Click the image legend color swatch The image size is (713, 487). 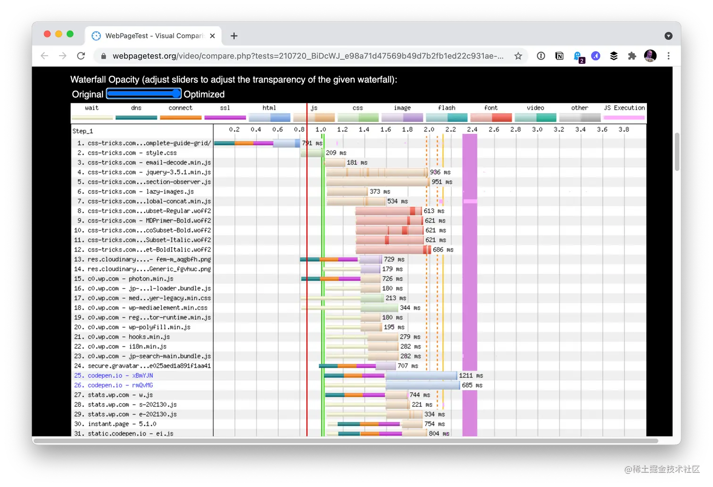(x=402, y=117)
